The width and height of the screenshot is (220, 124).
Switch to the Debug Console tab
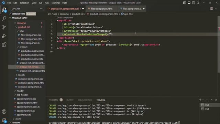85,100
